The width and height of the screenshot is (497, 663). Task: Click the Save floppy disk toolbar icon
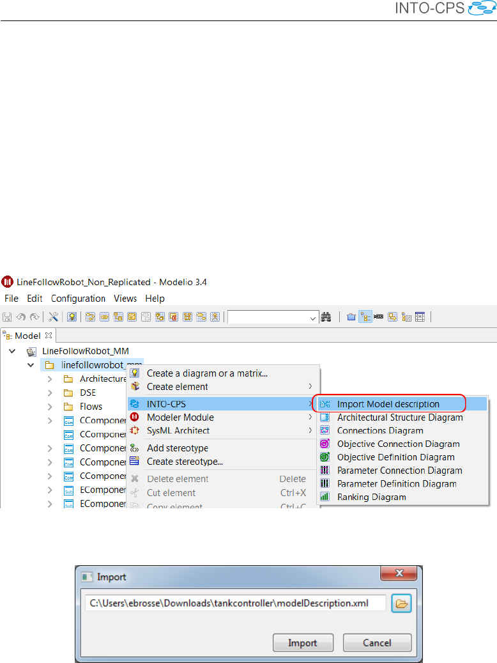[7, 316]
